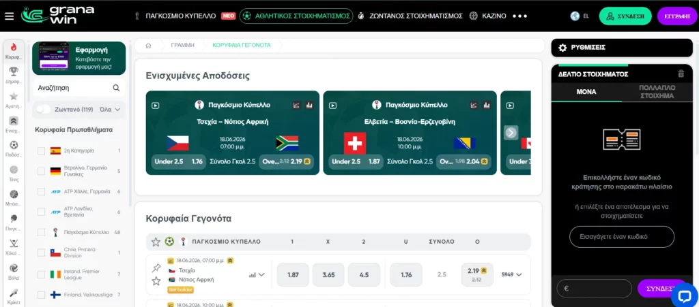This screenshot has width=699, height=307.
Task: Open the three-dots more menu
Action: 519,16
